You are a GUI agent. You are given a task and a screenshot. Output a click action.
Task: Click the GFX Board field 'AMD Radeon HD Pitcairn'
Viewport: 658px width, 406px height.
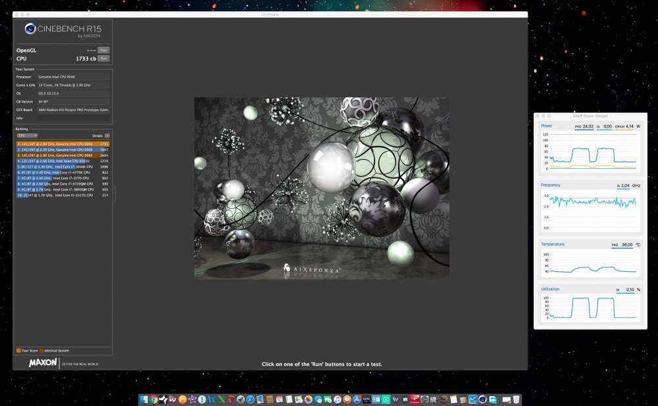tap(74, 110)
